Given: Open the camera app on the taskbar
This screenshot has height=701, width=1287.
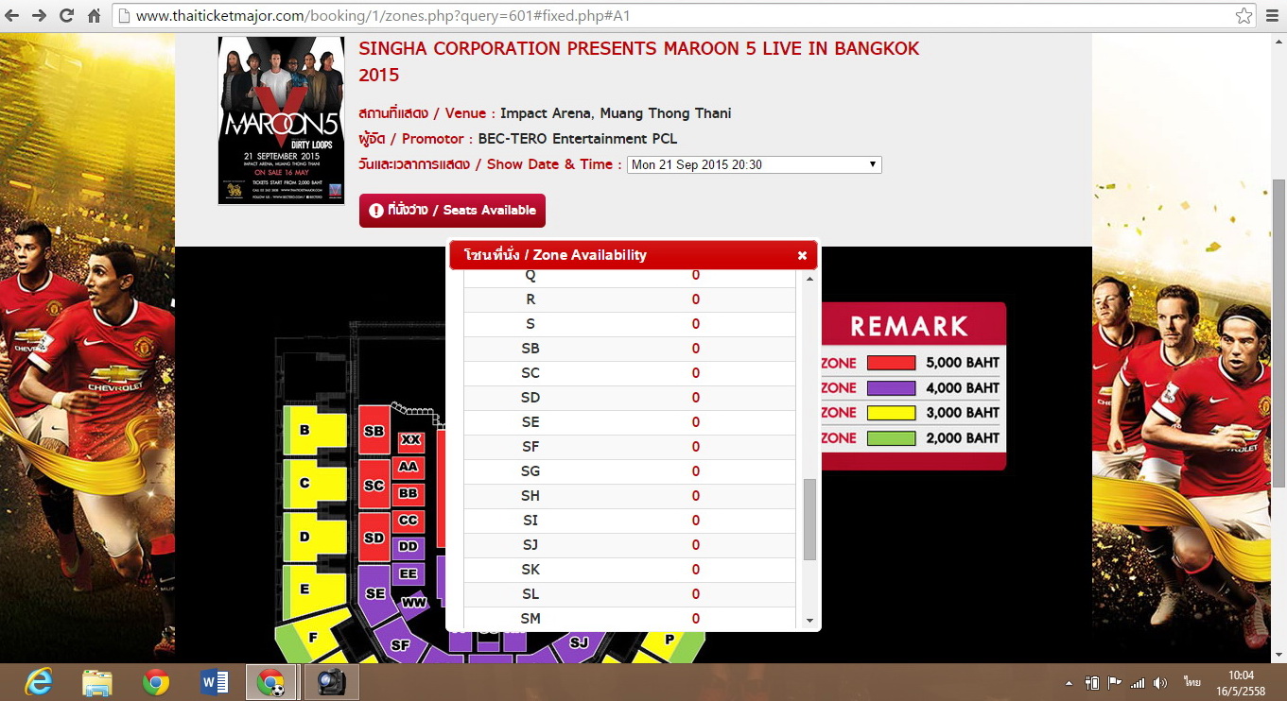Looking at the screenshot, I should click(x=332, y=681).
